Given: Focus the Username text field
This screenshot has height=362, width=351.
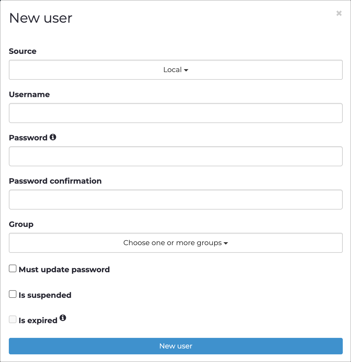Looking at the screenshot, I should 176,113.
